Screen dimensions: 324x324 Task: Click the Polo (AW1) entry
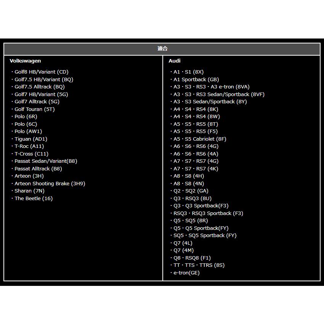click(28, 132)
